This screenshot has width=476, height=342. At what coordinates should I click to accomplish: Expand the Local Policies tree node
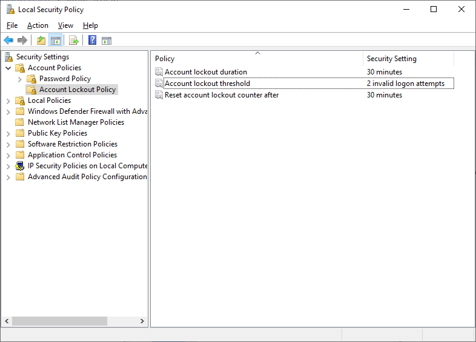[x=8, y=100]
